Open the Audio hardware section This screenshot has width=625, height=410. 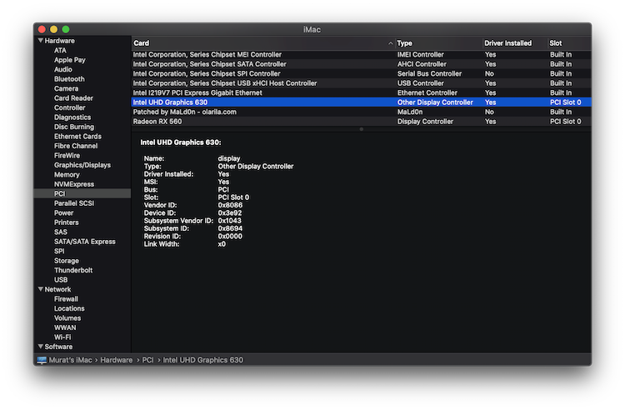click(x=63, y=69)
